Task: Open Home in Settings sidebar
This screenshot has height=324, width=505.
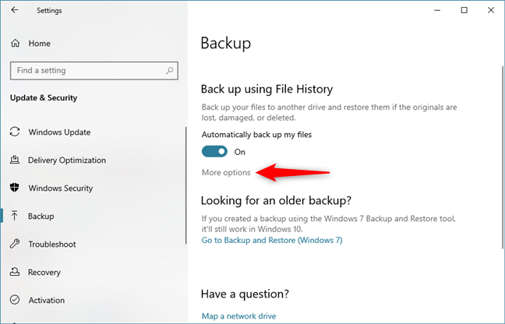Action: [x=39, y=44]
